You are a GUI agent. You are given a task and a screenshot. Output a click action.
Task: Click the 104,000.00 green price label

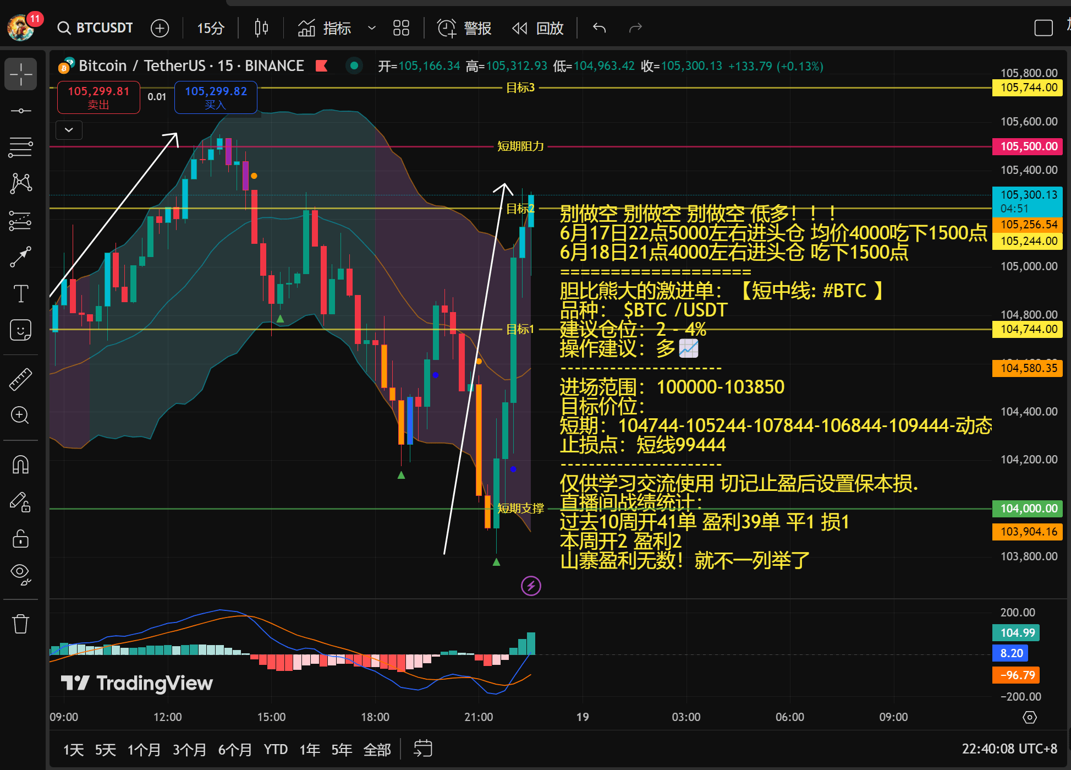coord(1027,509)
